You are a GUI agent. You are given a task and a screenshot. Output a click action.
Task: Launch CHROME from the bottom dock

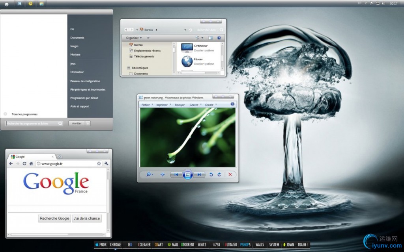(x=115, y=245)
